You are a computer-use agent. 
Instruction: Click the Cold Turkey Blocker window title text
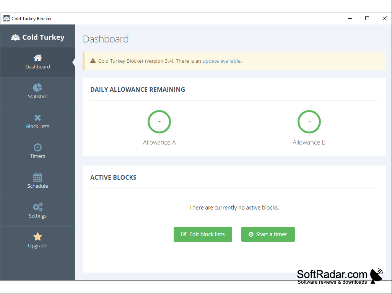31,19
